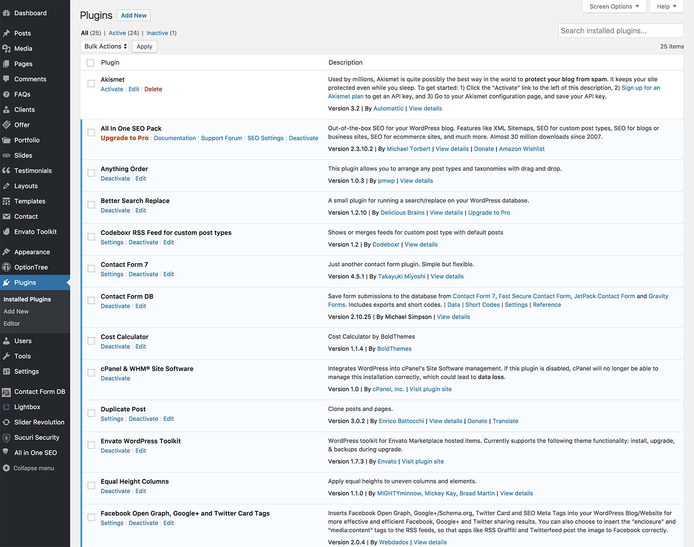Click the Templates grid icon
Screen dimensions: 694x547
[x=6, y=201]
